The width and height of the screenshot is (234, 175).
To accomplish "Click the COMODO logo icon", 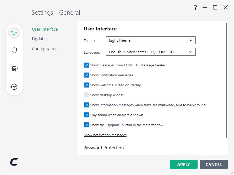I will tap(14, 162).
